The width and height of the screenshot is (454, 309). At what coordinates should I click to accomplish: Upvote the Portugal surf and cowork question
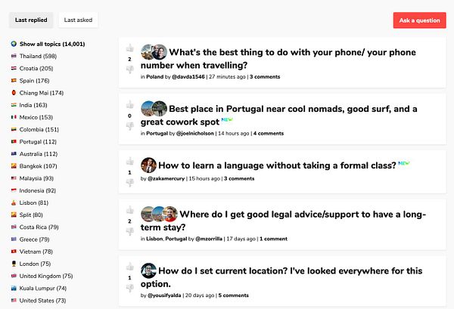[x=129, y=105]
